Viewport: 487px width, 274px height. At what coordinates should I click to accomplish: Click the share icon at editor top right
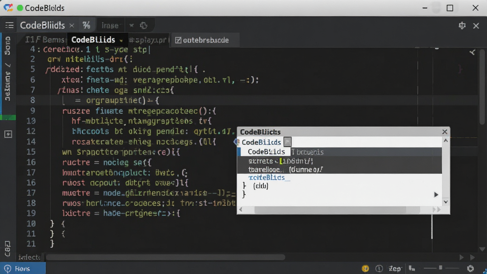pos(472,52)
